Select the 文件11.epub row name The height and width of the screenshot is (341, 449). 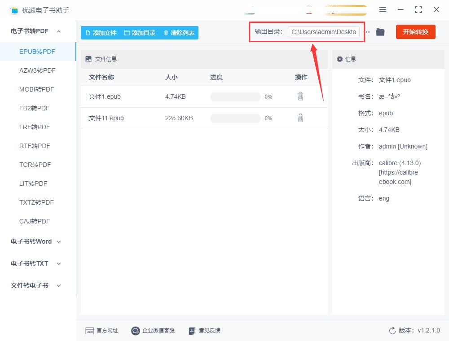pos(106,118)
